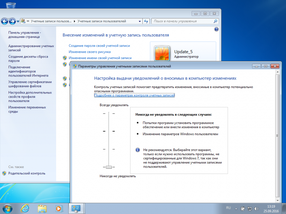
Task: Click the volume speaker tray icon
Action: point(256,209)
